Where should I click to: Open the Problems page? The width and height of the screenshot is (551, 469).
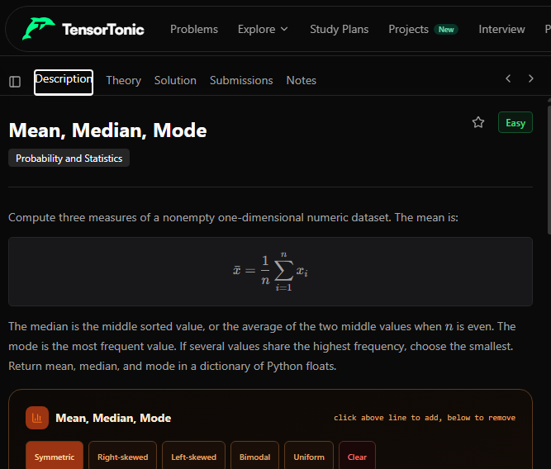(194, 29)
